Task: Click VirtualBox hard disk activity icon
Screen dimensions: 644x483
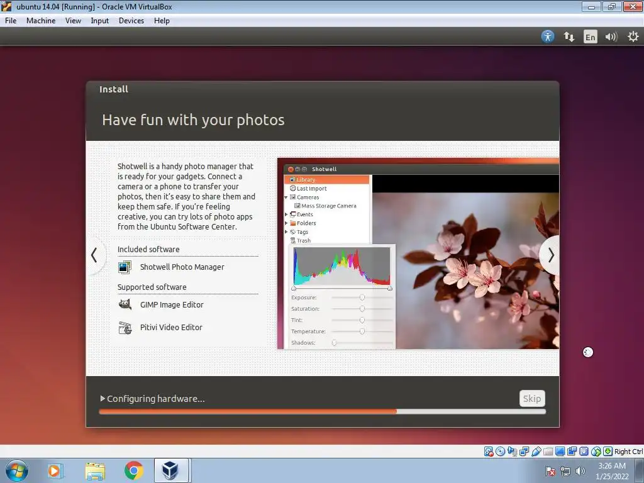Action: pyautogui.click(x=489, y=452)
